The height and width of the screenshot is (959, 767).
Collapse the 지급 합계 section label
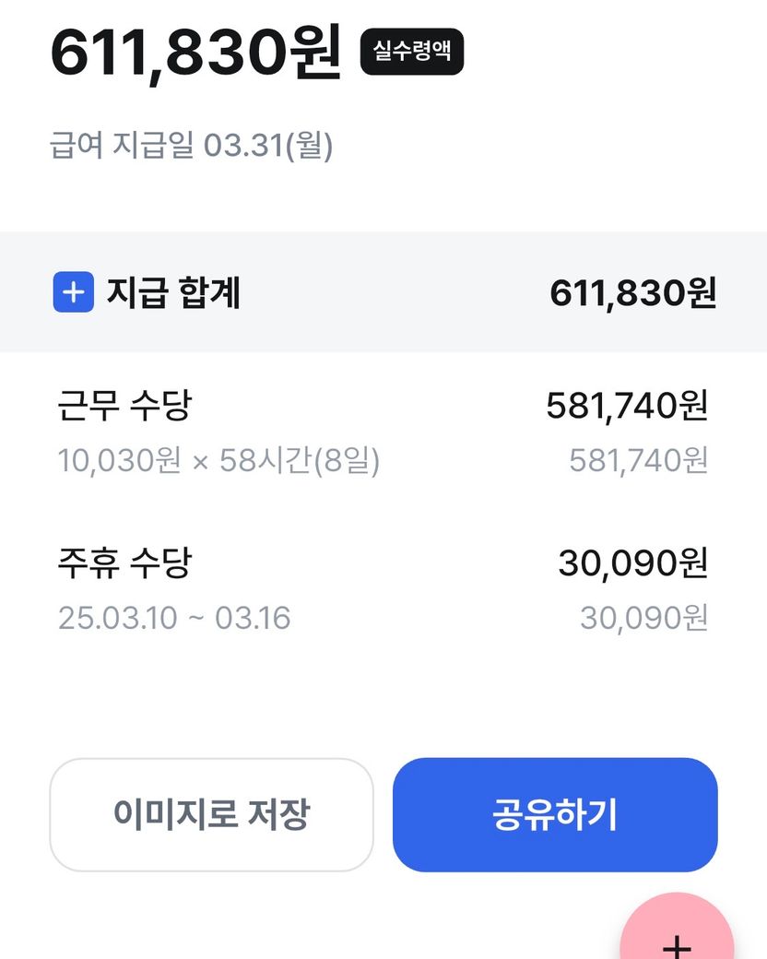(173, 293)
